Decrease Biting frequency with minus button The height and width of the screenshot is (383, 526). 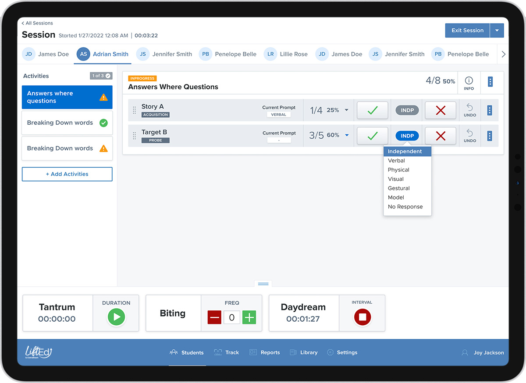[214, 317]
